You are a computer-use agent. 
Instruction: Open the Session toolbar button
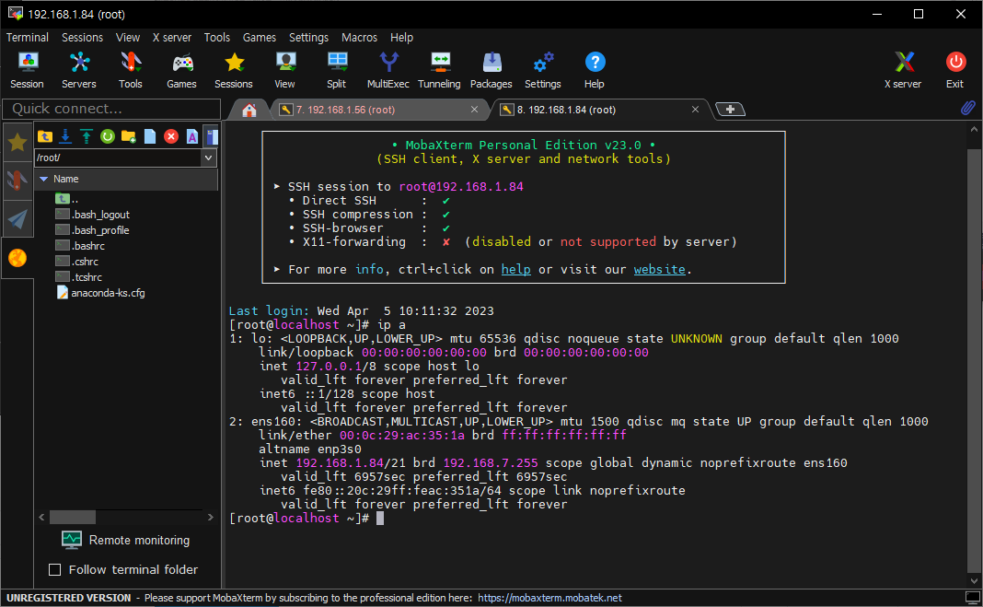tap(27, 70)
